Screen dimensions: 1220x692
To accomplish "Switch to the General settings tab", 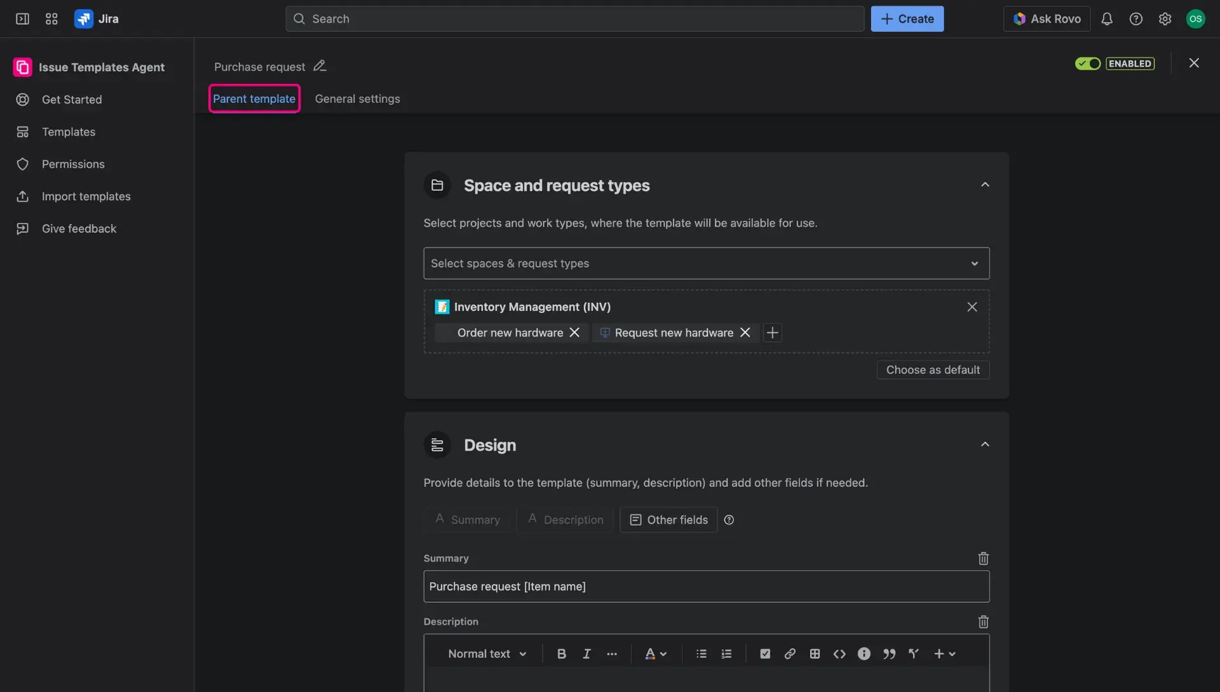I will coord(357,98).
